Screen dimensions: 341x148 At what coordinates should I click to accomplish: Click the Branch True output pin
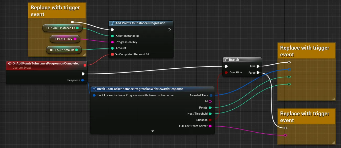(258, 66)
